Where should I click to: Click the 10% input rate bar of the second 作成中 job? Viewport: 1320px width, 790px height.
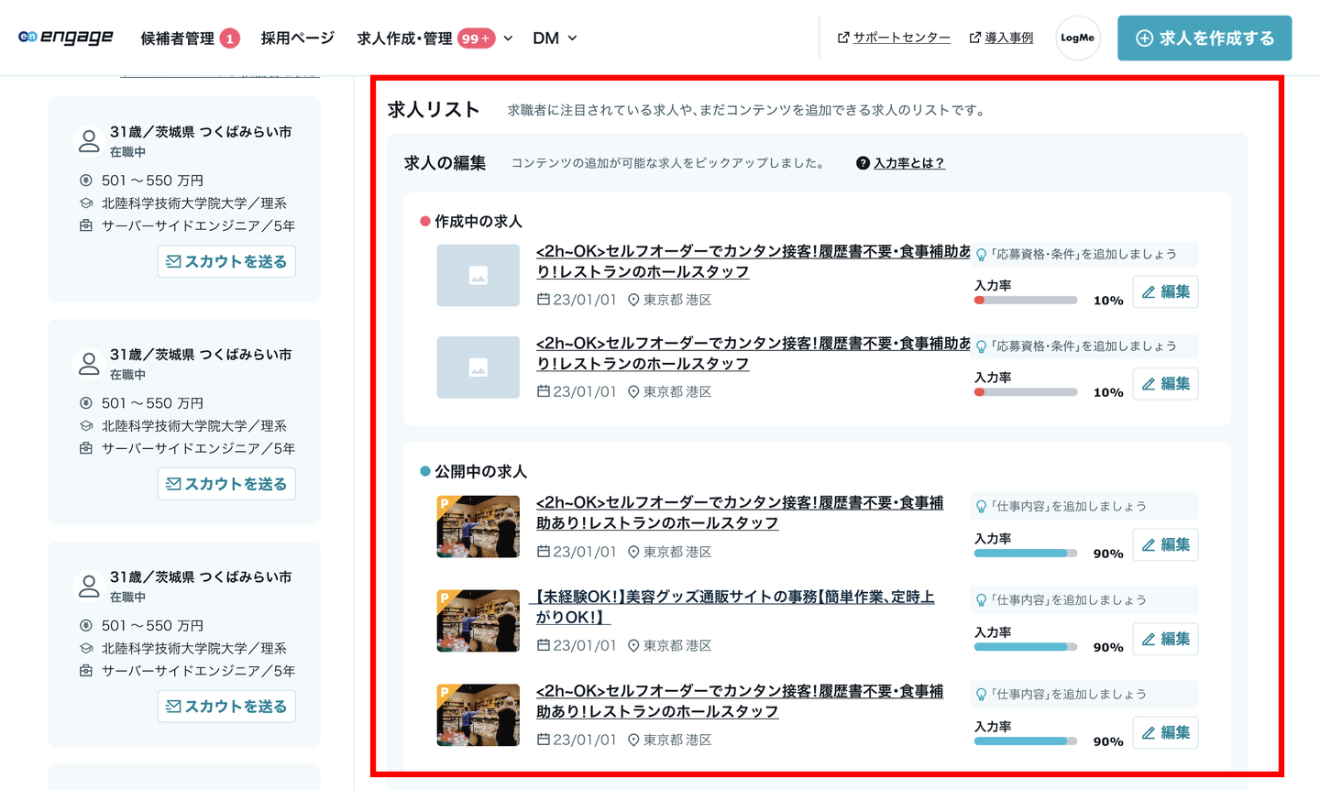click(x=1025, y=392)
